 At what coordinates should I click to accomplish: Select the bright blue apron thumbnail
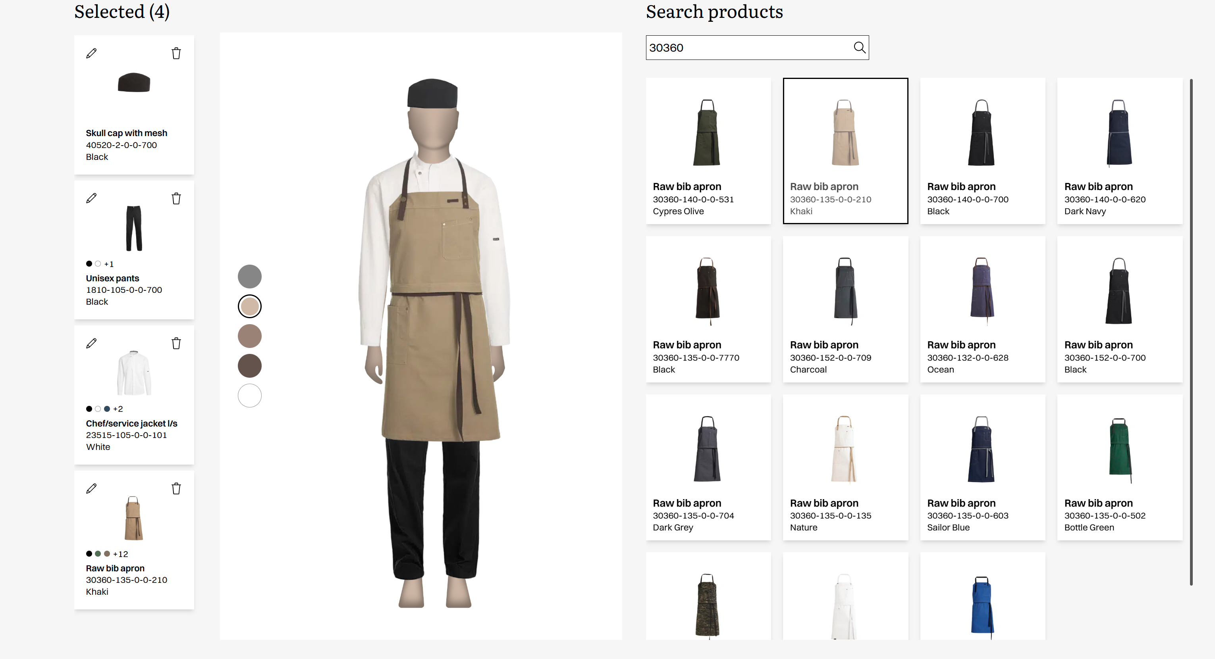(x=982, y=607)
